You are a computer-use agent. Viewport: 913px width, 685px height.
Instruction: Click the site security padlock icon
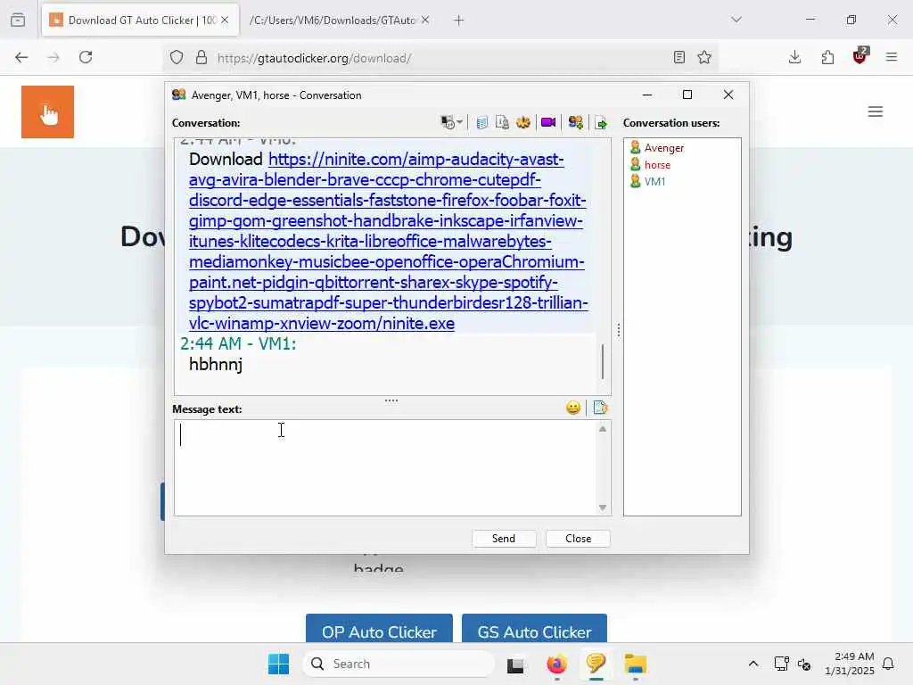[x=202, y=58]
